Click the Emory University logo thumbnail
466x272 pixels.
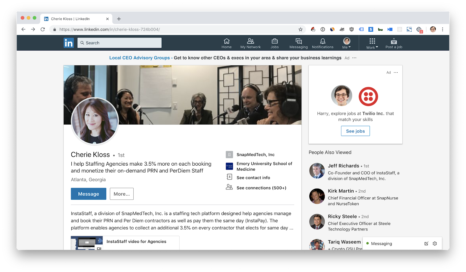pyautogui.click(x=230, y=167)
